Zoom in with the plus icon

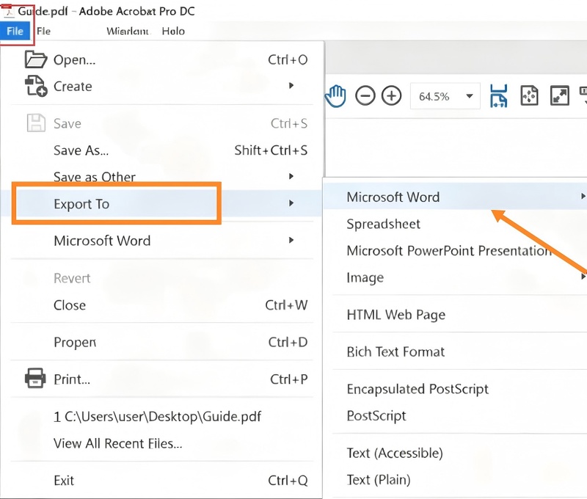(391, 96)
